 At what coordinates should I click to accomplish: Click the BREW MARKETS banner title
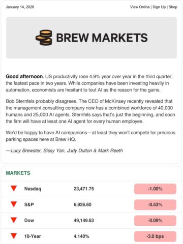[x=102, y=38]
